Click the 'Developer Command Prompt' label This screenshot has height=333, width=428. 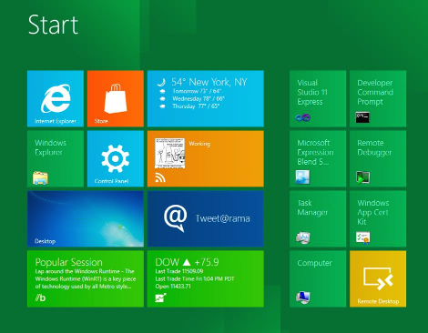click(375, 92)
